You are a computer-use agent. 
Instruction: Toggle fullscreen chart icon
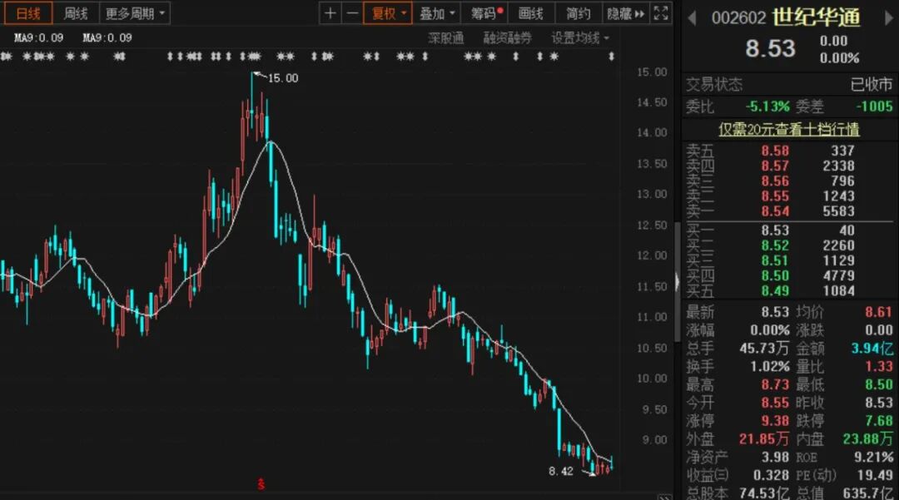point(660,13)
